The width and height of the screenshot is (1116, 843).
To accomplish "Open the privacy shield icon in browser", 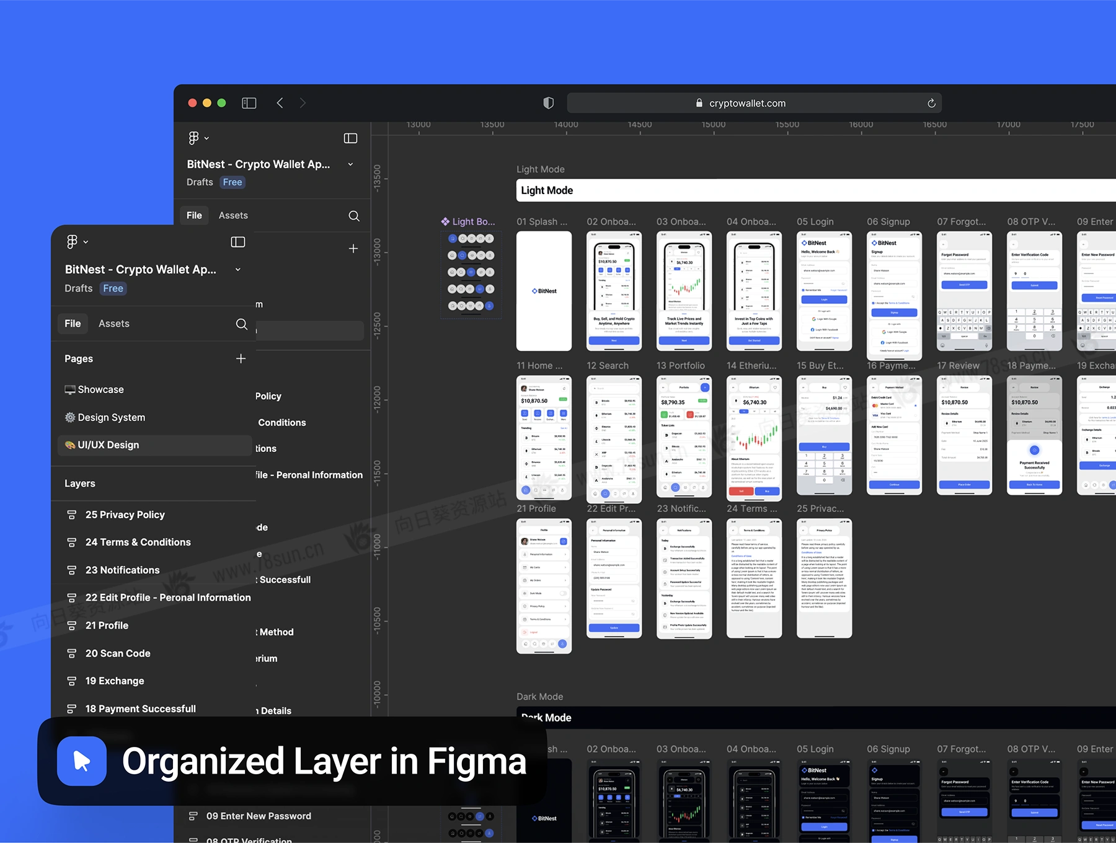I will click(x=548, y=103).
